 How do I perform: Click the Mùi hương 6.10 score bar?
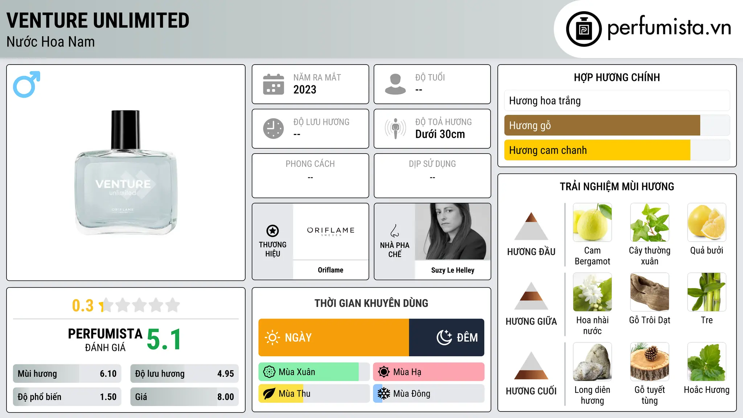click(67, 374)
